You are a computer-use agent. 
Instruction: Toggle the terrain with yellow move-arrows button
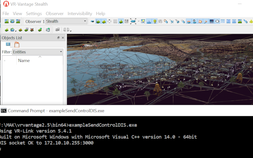(104, 21)
